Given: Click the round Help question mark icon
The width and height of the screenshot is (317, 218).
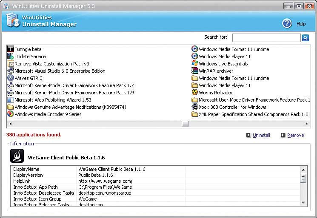Looking at the screenshot, I should point(287,24).
